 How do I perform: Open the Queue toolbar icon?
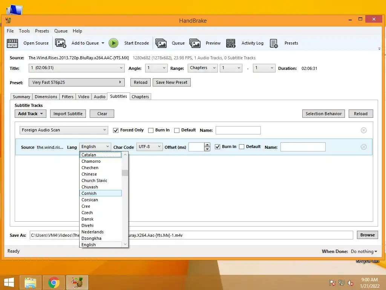point(161,43)
